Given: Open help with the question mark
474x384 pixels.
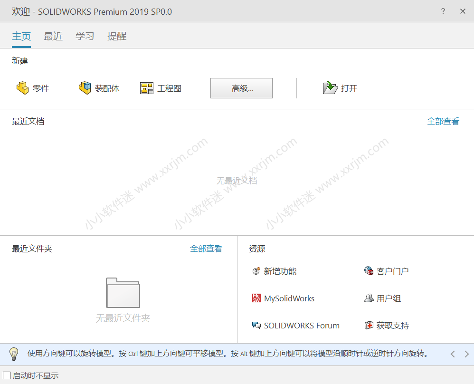Looking at the screenshot, I should pyautogui.click(x=443, y=11).
